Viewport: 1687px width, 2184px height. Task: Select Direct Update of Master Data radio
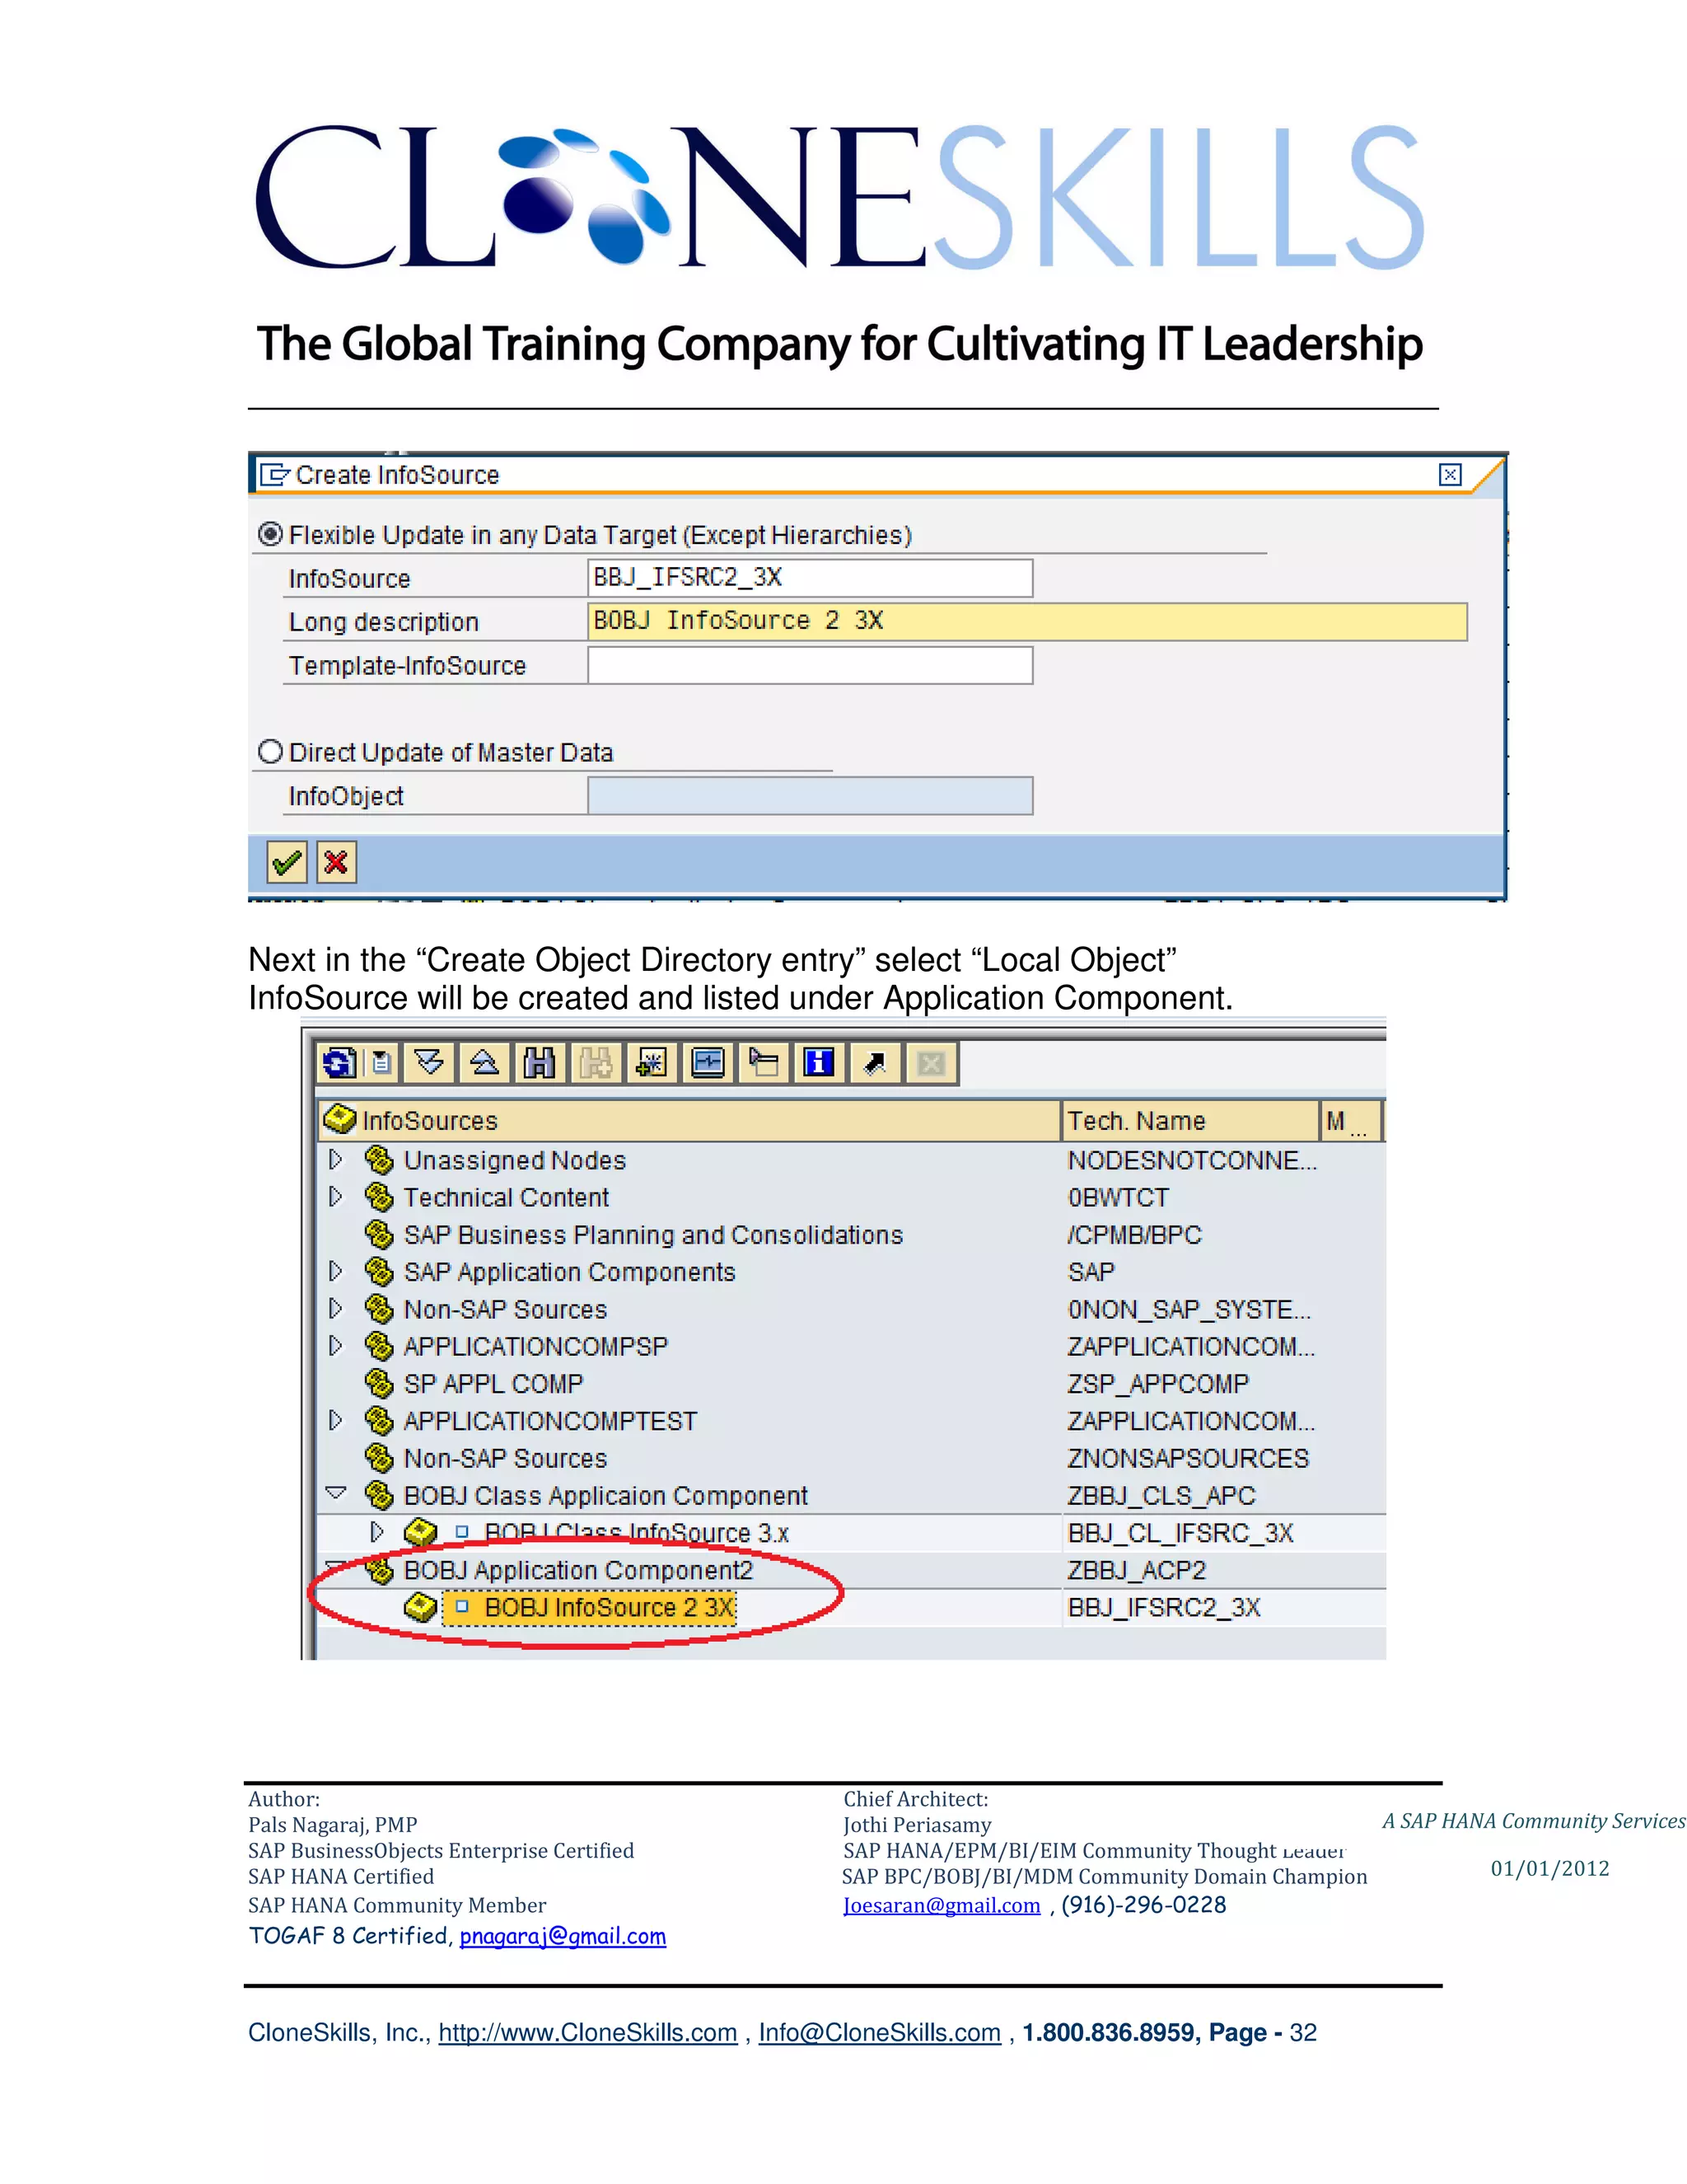click(x=270, y=752)
